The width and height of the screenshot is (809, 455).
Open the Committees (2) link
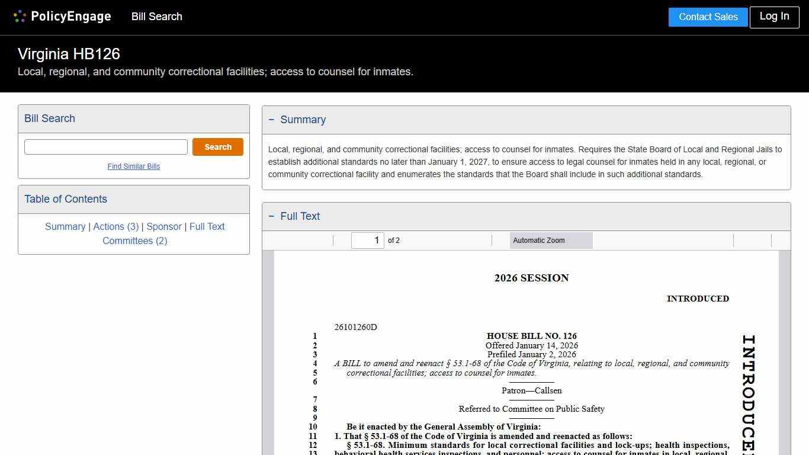135,241
